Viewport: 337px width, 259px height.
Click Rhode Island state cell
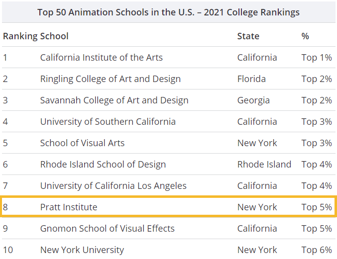[264, 165]
